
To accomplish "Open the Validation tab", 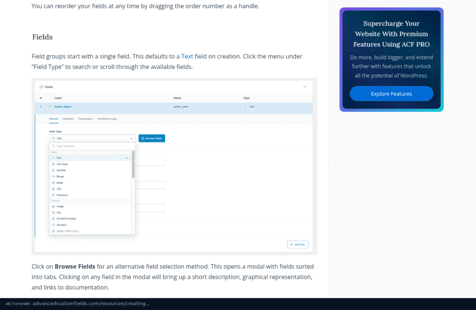I will [x=68, y=119].
